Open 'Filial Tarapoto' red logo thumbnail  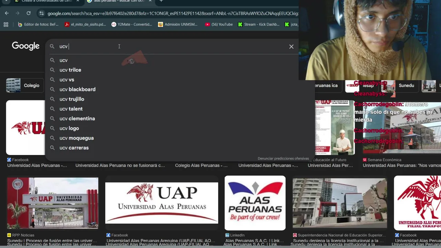tap(418, 203)
